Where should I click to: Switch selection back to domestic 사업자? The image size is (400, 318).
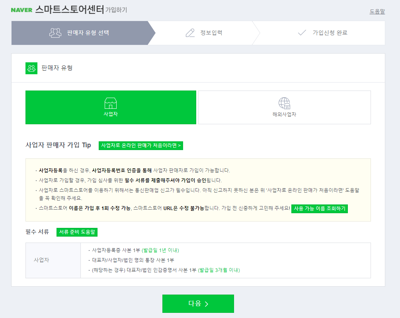(111, 107)
